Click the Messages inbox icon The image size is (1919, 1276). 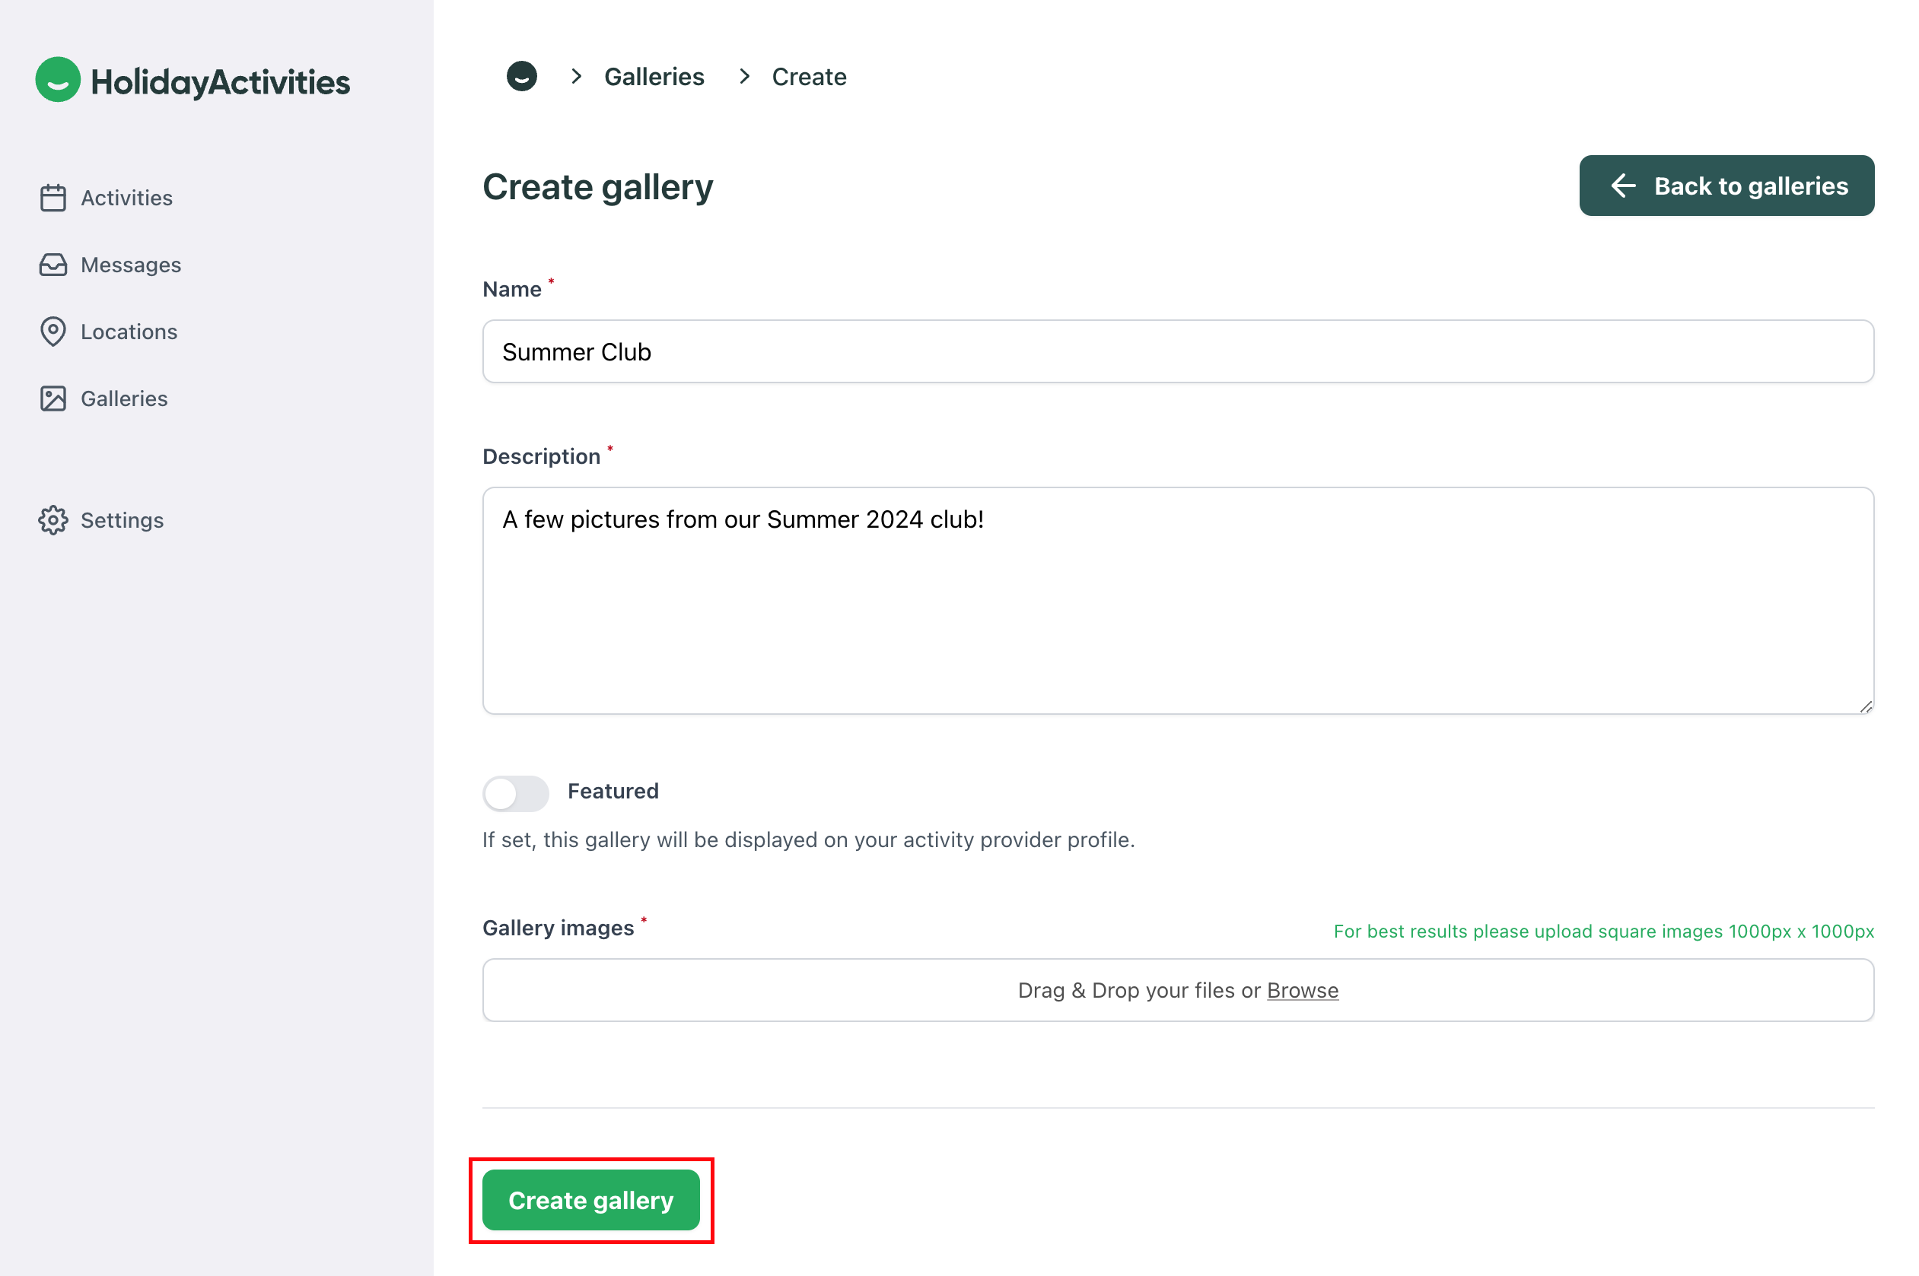pyautogui.click(x=53, y=265)
